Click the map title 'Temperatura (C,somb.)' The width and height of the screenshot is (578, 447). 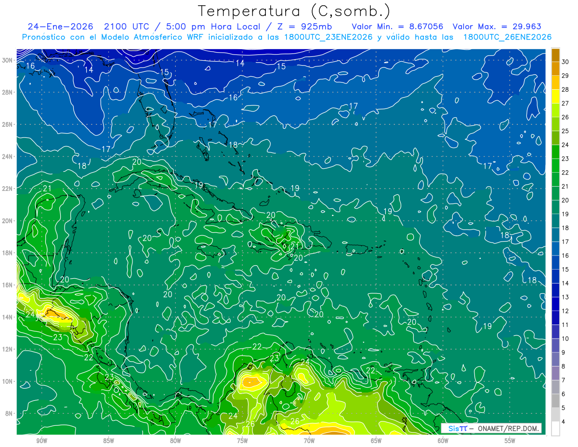pyautogui.click(x=294, y=12)
